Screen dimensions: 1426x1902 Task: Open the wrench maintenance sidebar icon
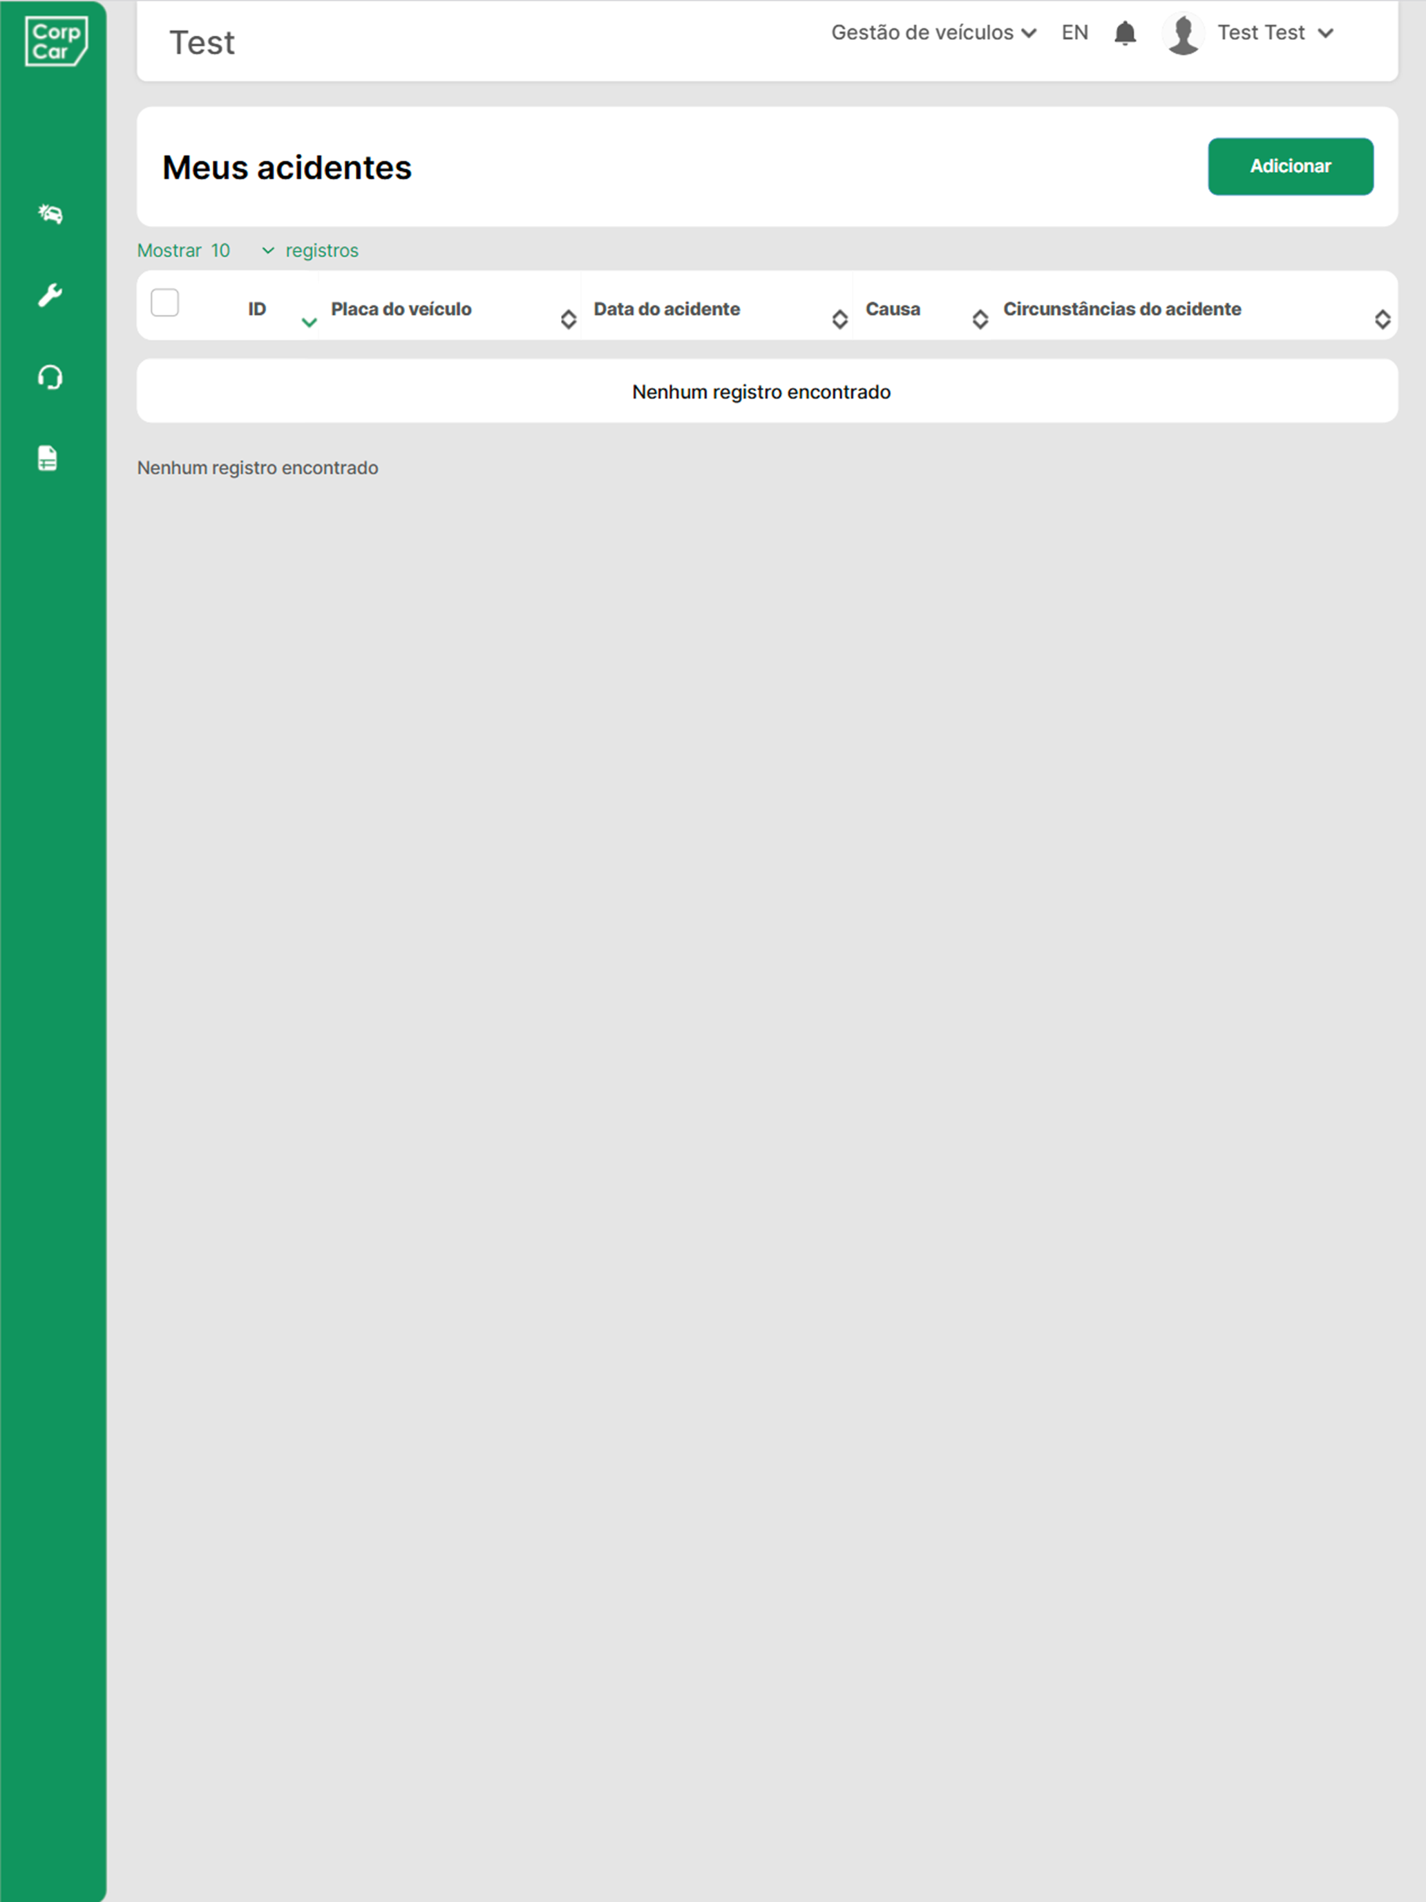(x=50, y=295)
